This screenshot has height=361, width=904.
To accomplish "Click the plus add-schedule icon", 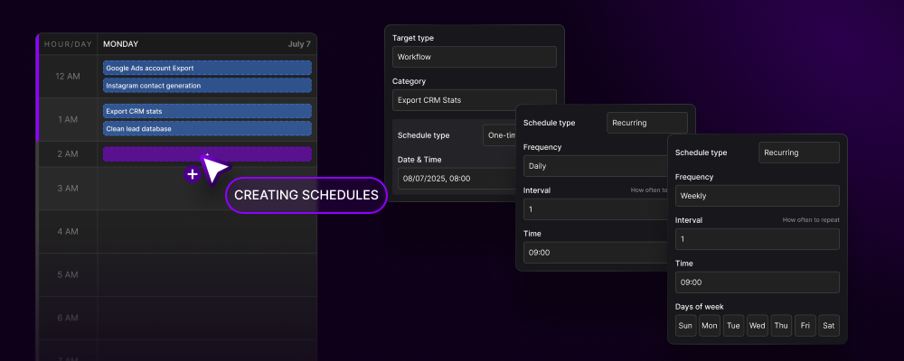I will [x=193, y=174].
